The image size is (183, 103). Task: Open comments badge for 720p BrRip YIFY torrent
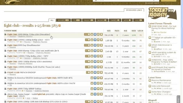(x=87, y=56)
